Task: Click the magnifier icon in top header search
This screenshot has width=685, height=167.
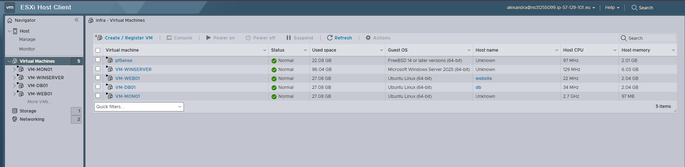Action: click(x=634, y=8)
